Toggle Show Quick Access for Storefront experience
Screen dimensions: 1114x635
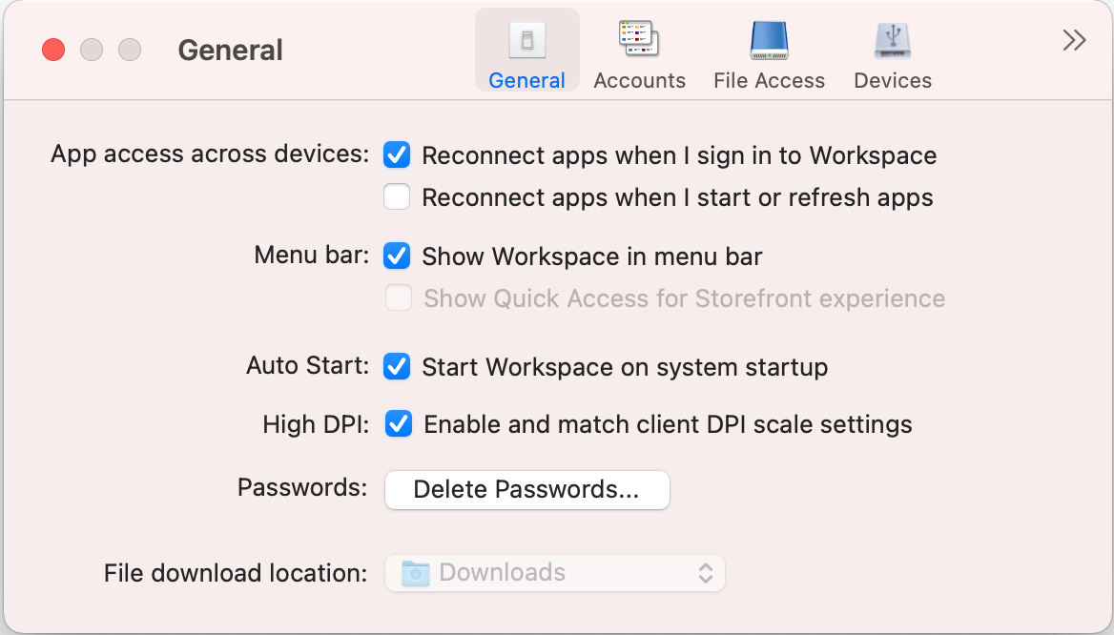pos(398,298)
